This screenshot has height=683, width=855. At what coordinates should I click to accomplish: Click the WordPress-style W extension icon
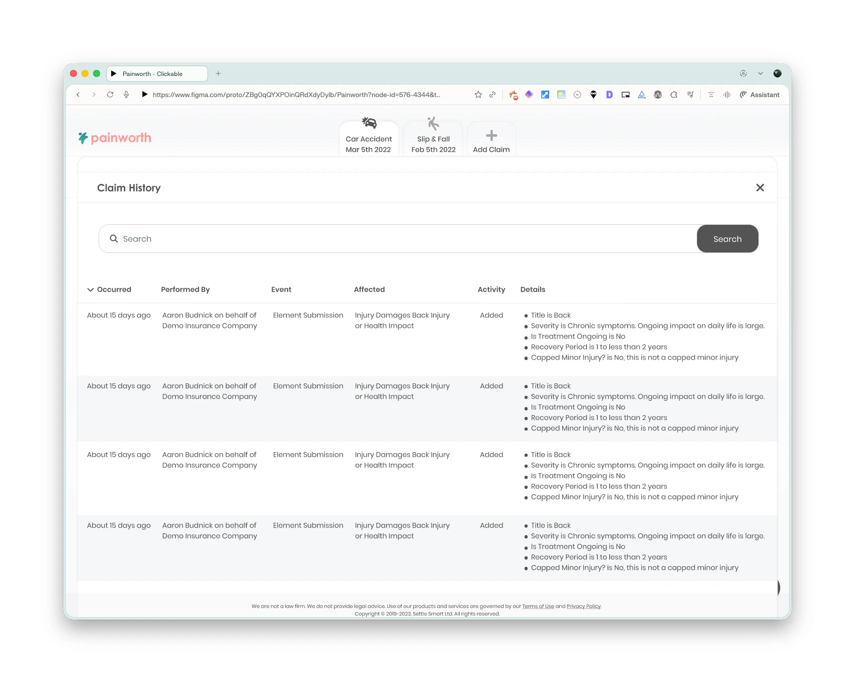pos(658,95)
